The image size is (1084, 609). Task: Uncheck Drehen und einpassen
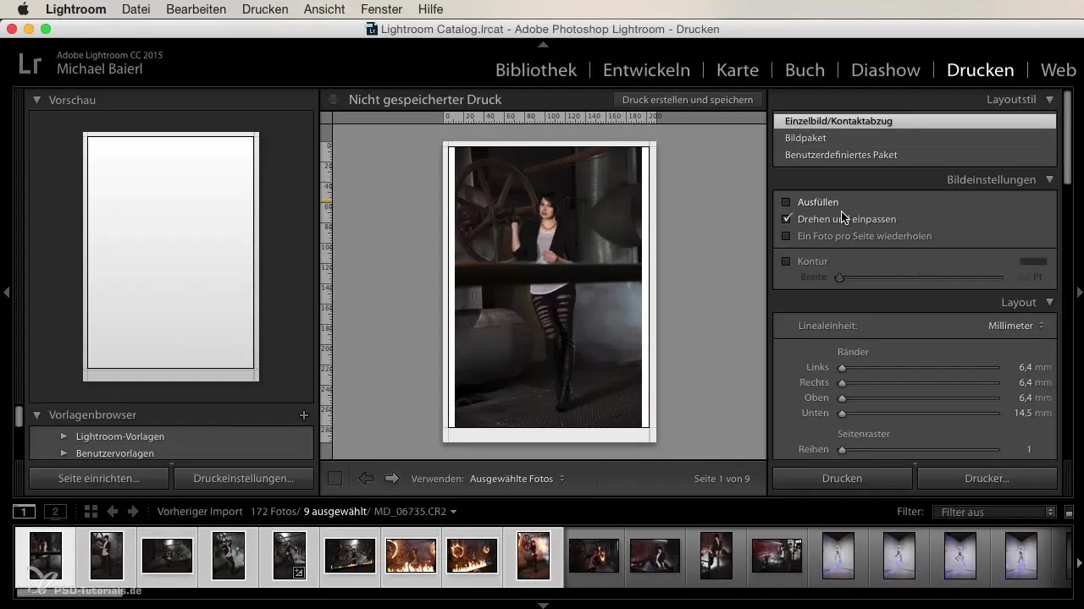(786, 219)
